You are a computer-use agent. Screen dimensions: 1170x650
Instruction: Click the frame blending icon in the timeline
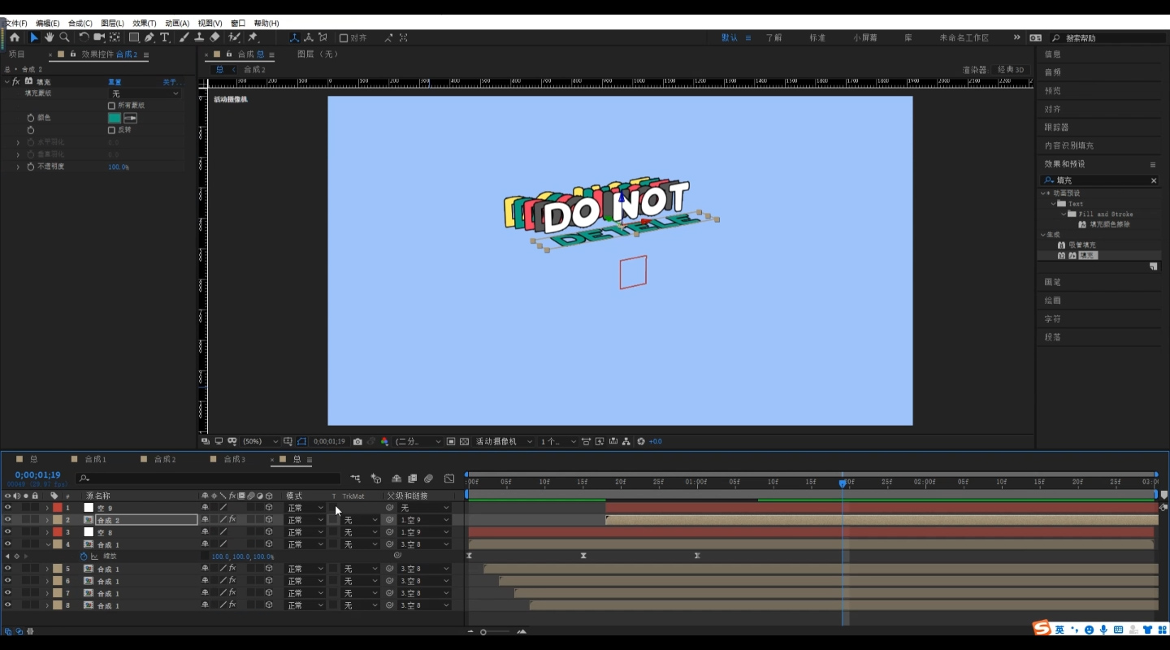coord(413,479)
